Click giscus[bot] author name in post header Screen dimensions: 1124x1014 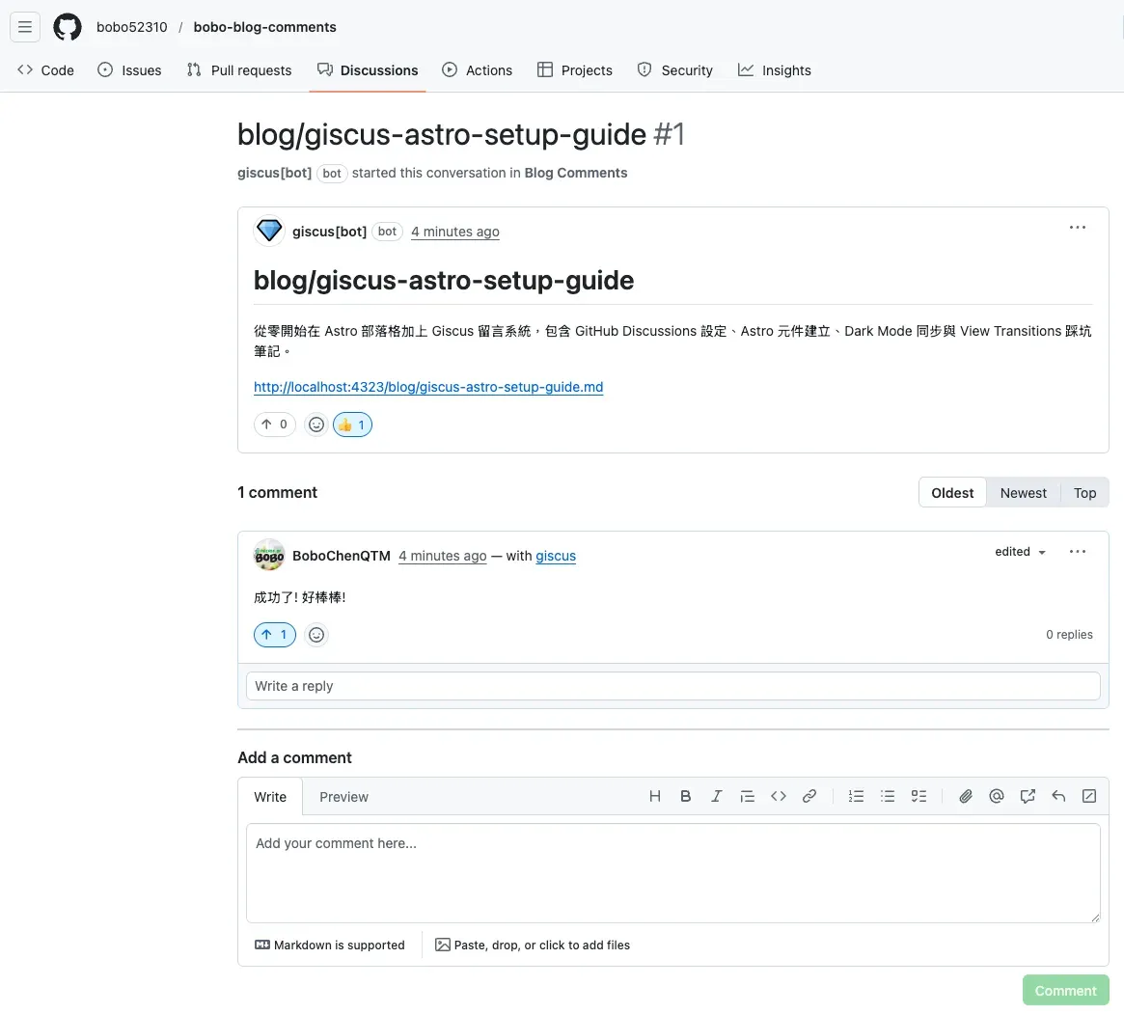pos(329,232)
